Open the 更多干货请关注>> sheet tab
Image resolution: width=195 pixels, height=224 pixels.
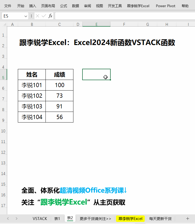click(95, 219)
